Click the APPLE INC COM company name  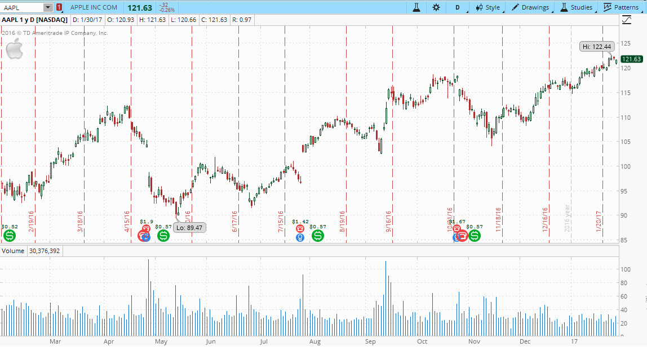coord(94,7)
